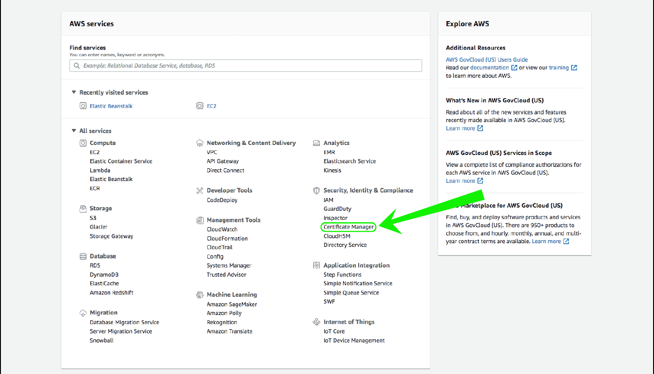The height and width of the screenshot is (374, 654).
Task: Open AWS GovCloud (US) Users Guide link
Action: pyautogui.click(x=487, y=60)
